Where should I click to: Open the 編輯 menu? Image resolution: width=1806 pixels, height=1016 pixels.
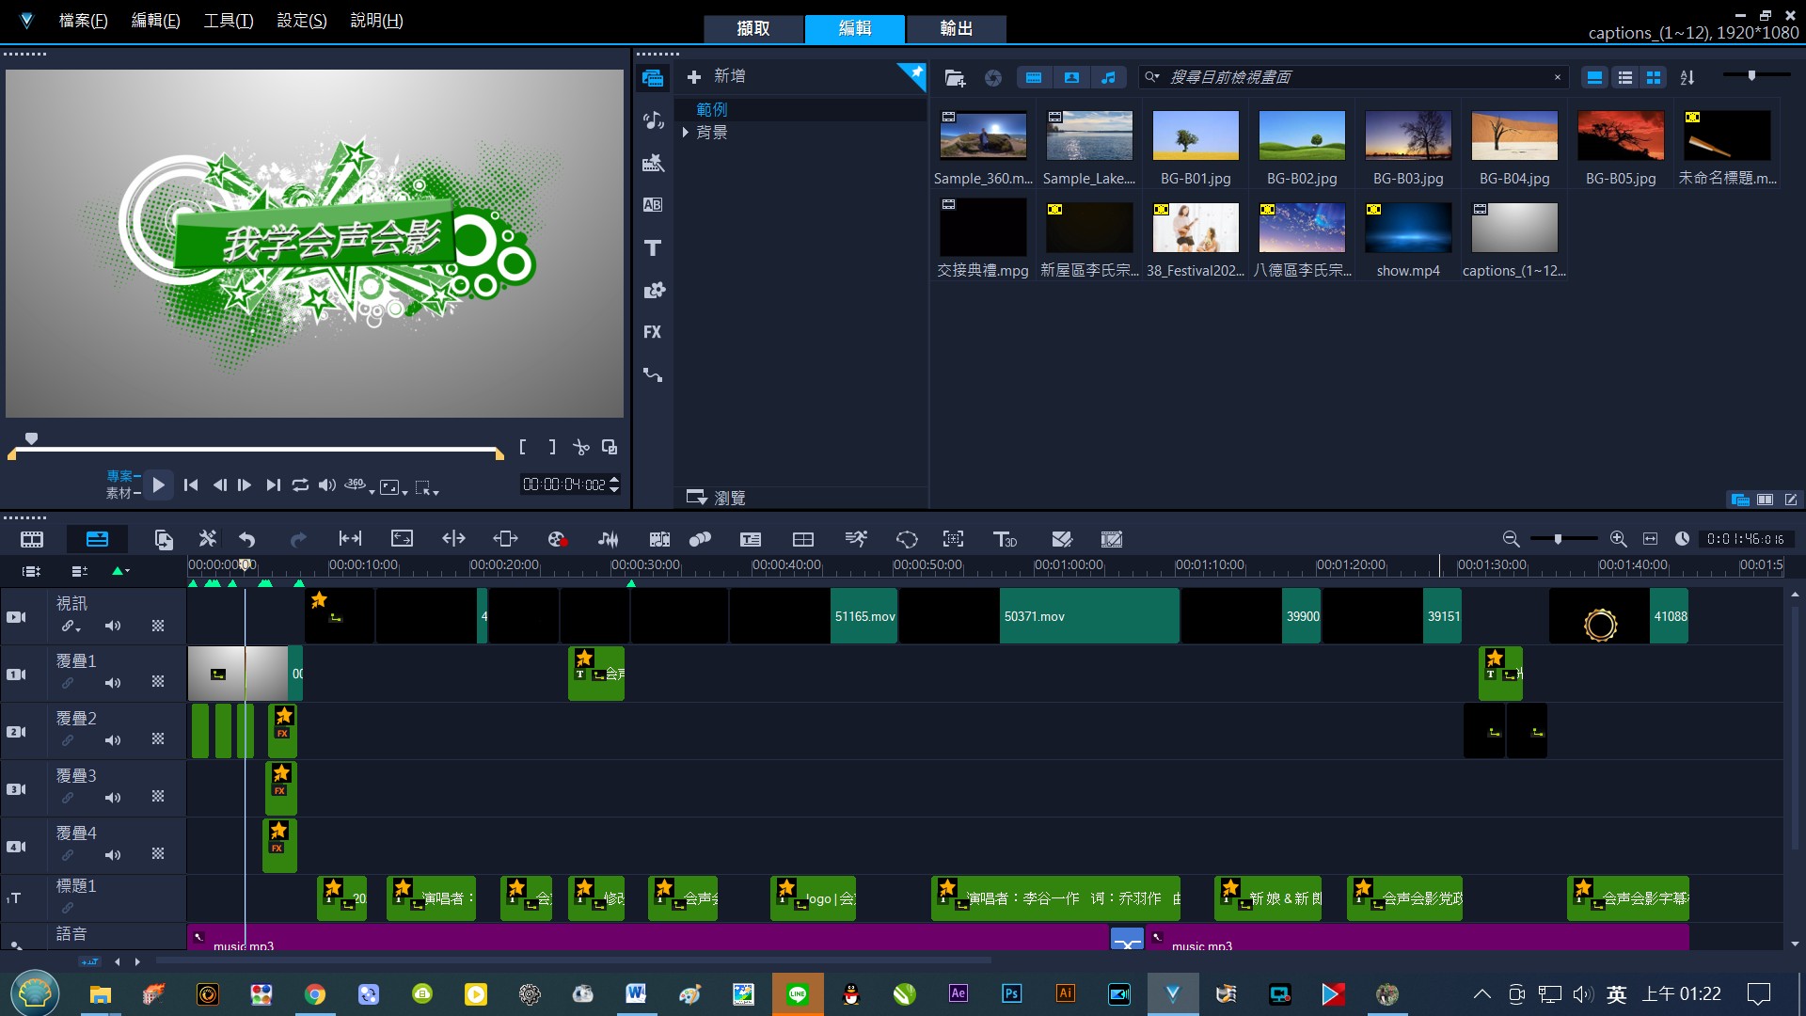point(156,21)
